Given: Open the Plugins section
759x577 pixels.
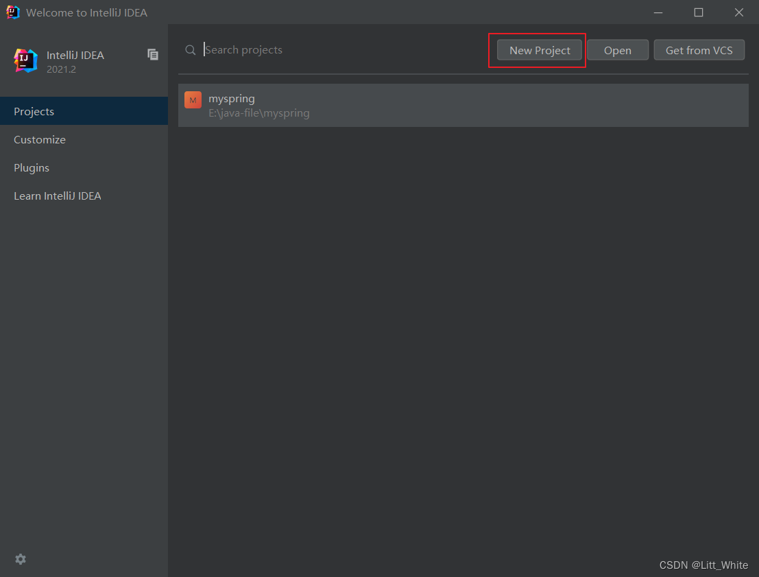Looking at the screenshot, I should pos(84,167).
